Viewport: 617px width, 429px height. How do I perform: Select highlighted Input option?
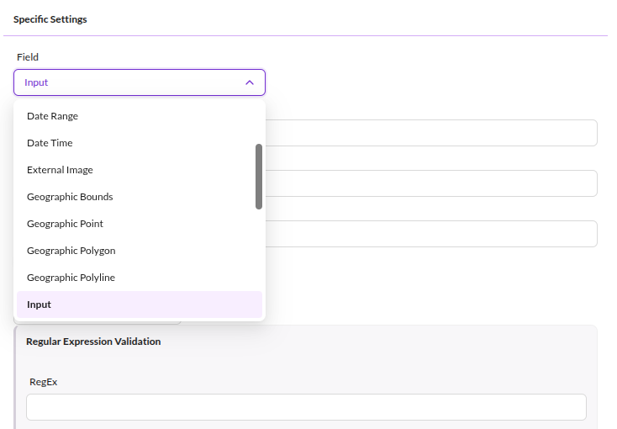[140, 305]
